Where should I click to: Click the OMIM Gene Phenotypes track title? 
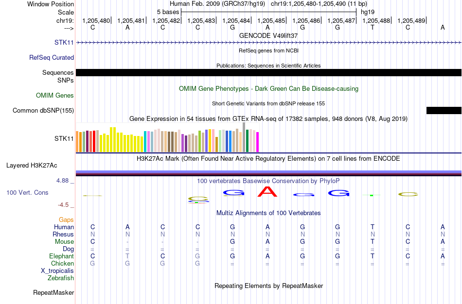tap(268, 88)
